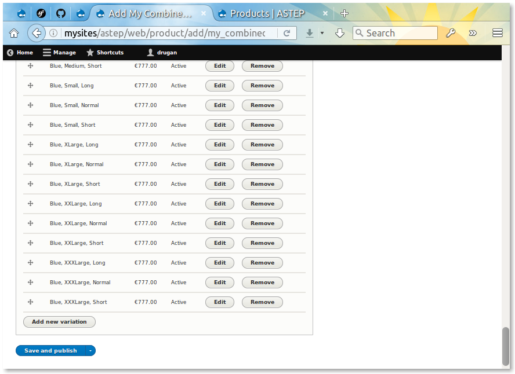Edit the Blue, XXXLarge, Short variation
This screenshot has height=374, width=515.
pos(220,302)
